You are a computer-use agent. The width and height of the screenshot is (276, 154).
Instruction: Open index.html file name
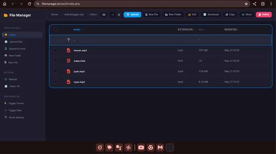pos(79,61)
